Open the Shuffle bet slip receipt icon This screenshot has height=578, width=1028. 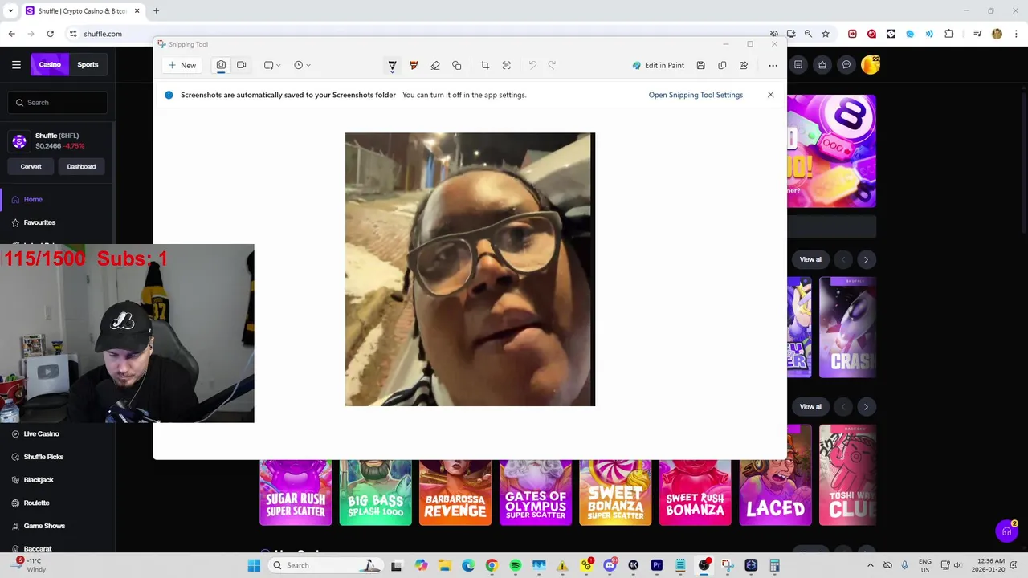click(x=798, y=65)
